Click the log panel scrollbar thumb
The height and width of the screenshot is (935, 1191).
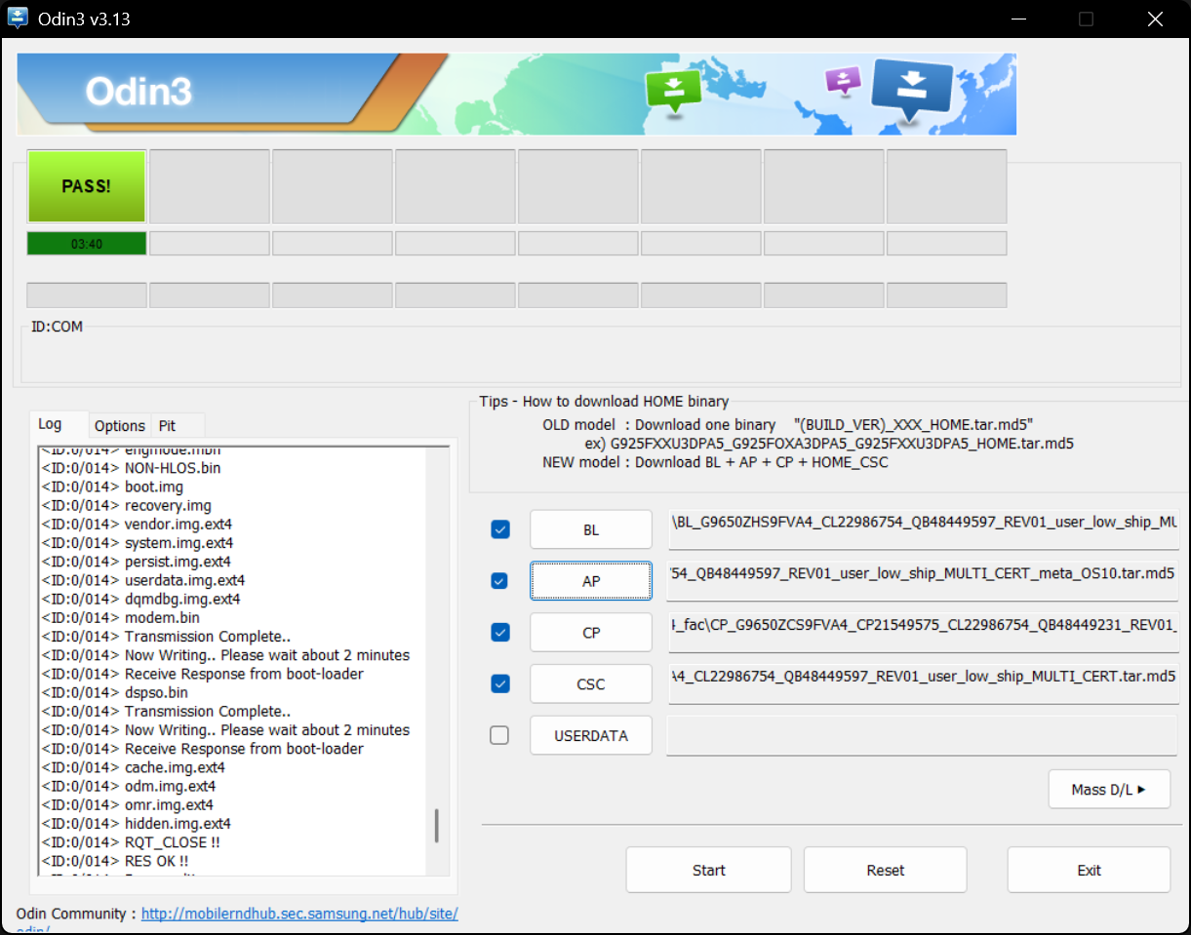(x=436, y=826)
